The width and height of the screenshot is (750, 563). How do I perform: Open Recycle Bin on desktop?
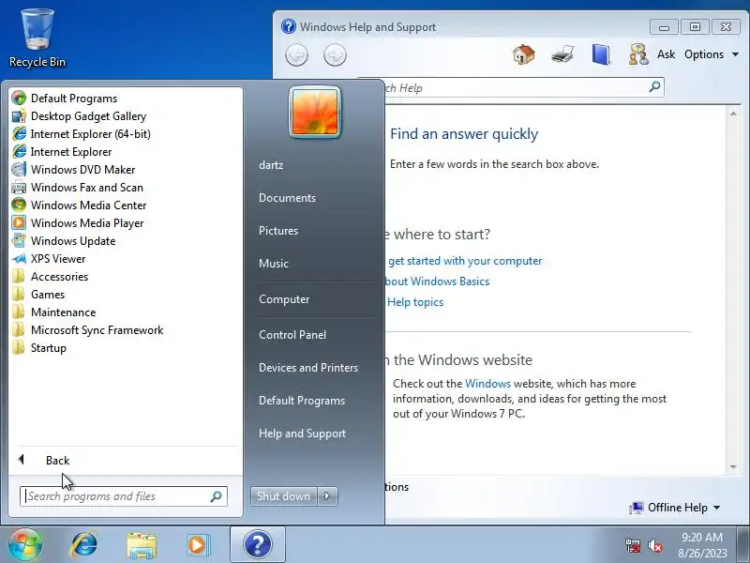click(37, 38)
